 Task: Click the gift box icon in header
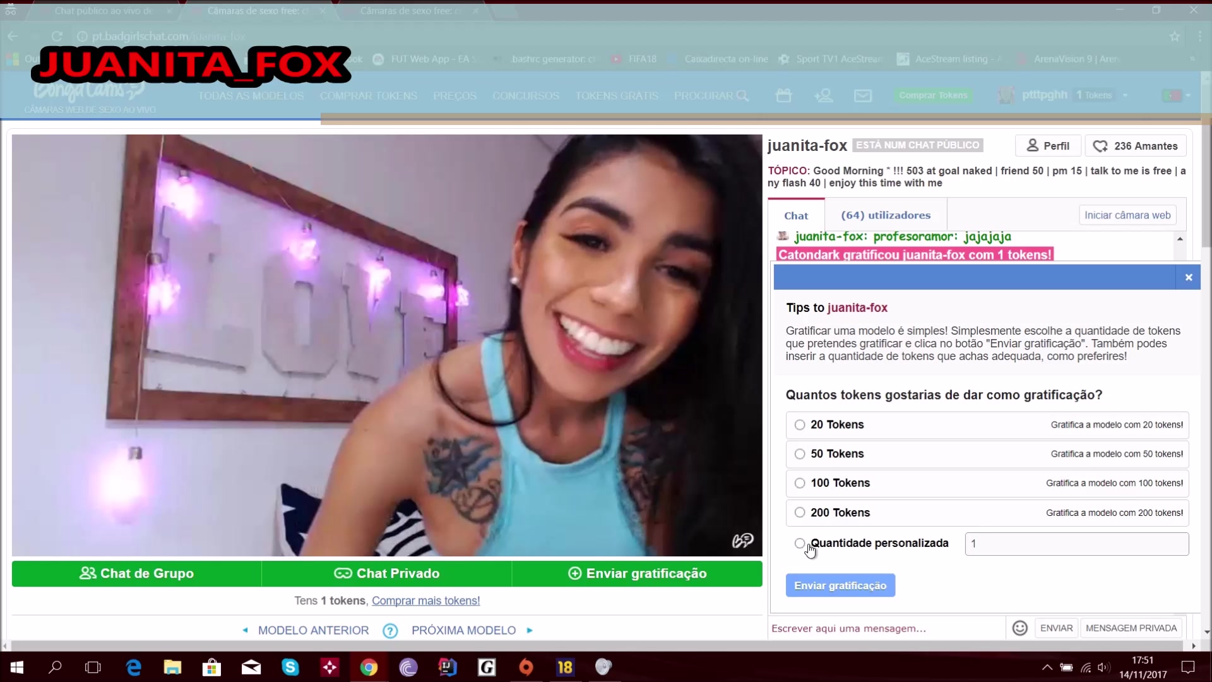pyautogui.click(x=783, y=95)
